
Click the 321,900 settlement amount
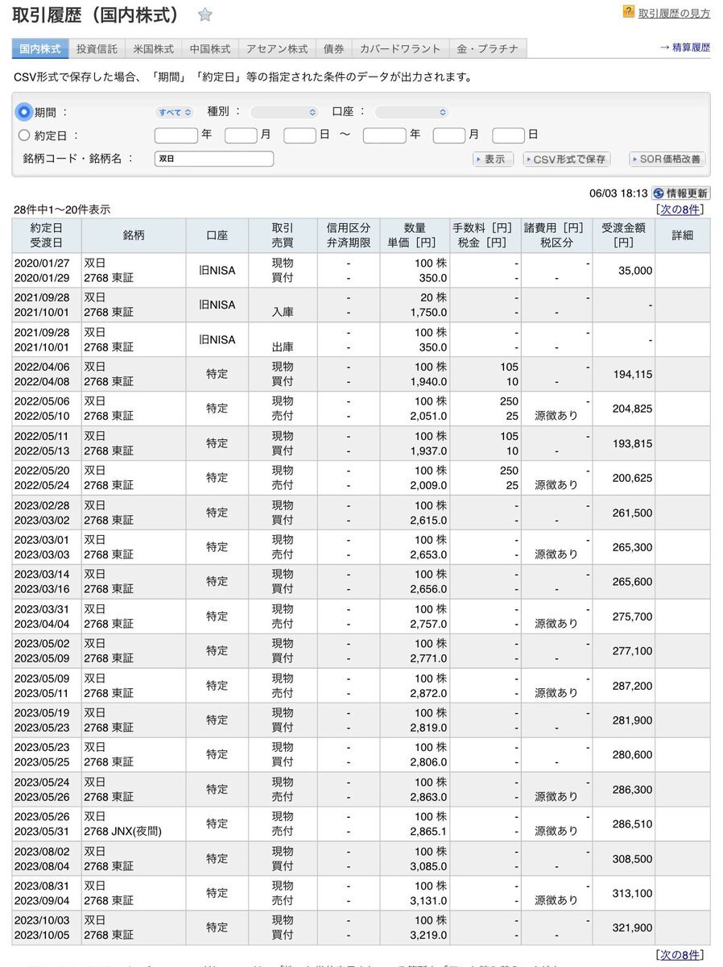pos(632,928)
